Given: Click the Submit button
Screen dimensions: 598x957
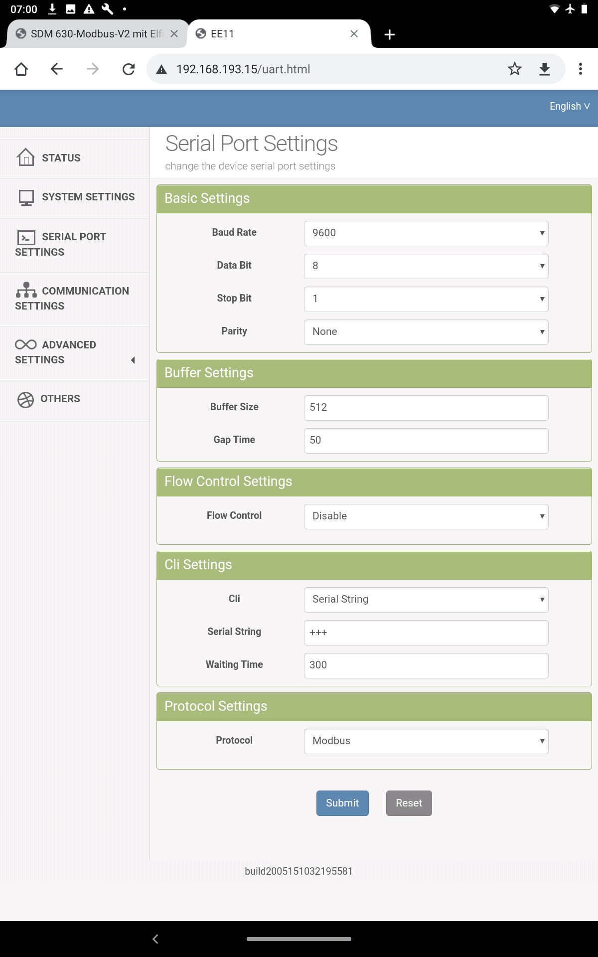Looking at the screenshot, I should pyautogui.click(x=342, y=803).
